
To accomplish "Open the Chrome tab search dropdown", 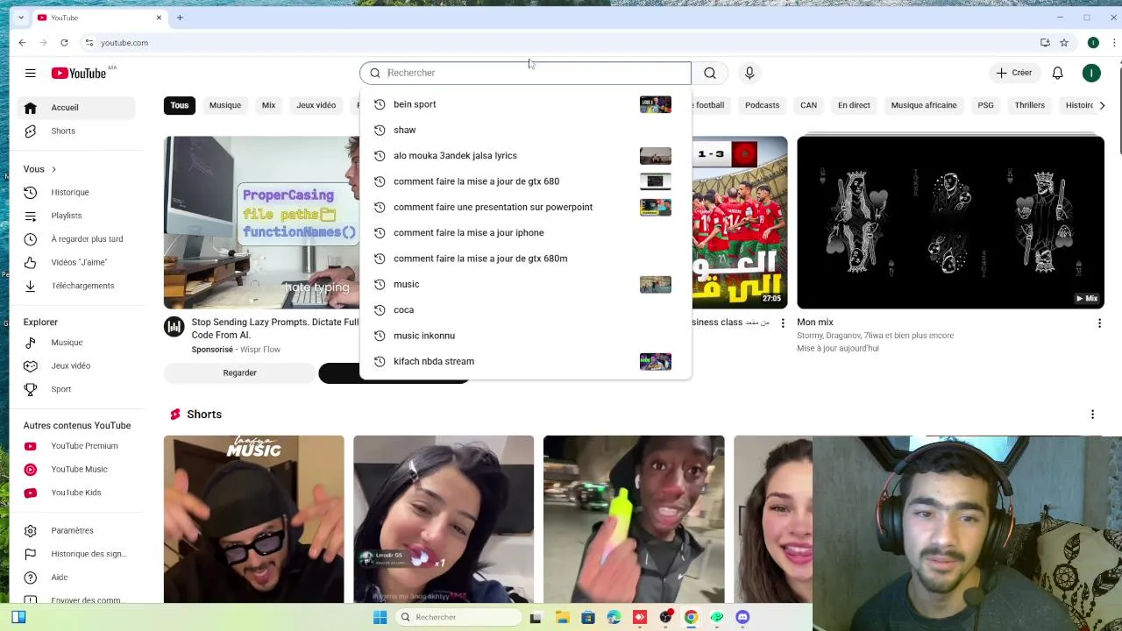I will click(x=21, y=18).
